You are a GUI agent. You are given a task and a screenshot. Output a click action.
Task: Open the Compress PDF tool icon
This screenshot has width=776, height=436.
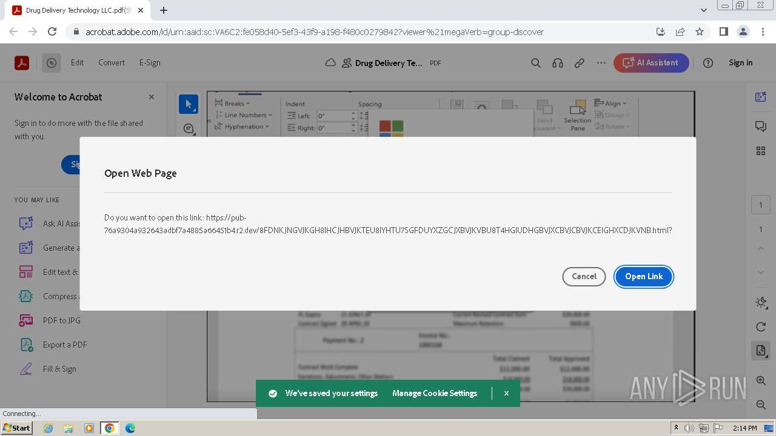[x=26, y=296]
